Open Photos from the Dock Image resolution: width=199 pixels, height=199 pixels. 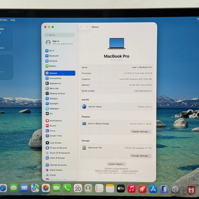46,188
